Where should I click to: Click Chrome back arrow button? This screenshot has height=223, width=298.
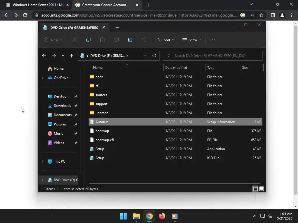point(6,15)
